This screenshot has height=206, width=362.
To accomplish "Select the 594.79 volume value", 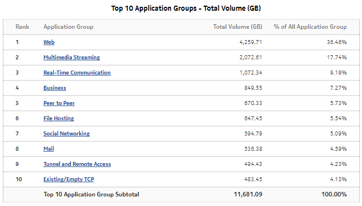I will 253,133.
